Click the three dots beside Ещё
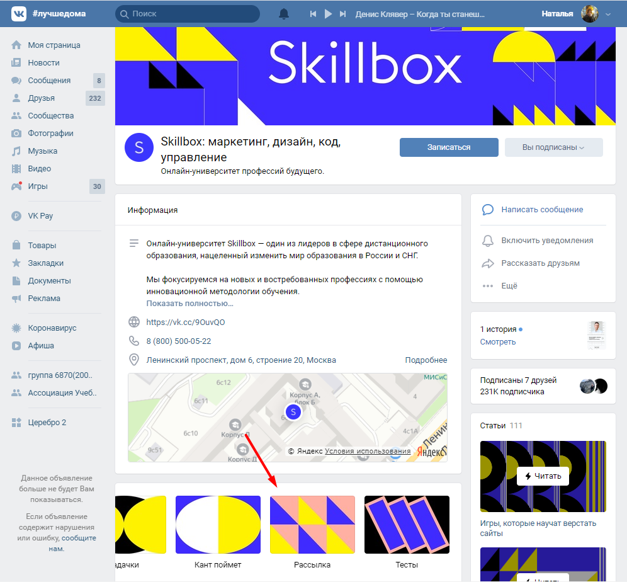This screenshot has height=582, width=627. point(488,286)
